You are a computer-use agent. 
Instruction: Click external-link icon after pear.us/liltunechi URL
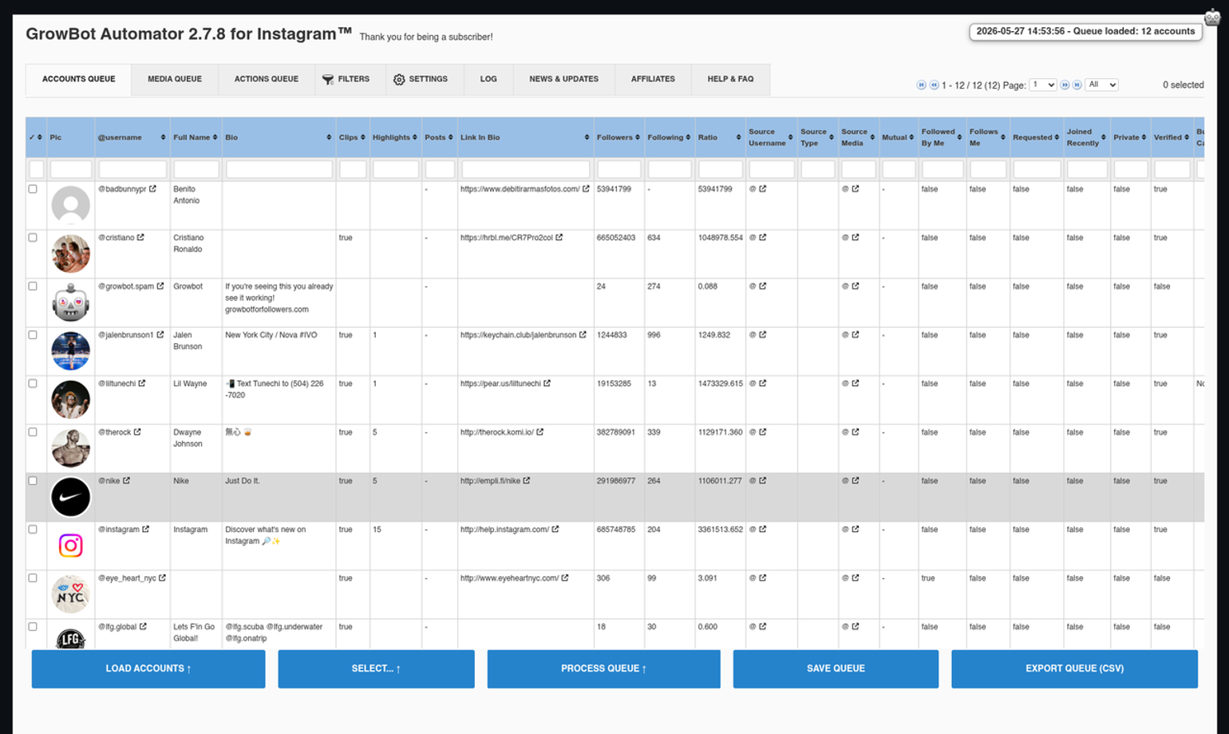click(547, 384)
